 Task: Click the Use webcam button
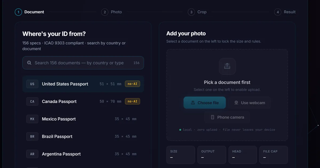[250, 103]
